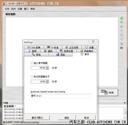Switch to the 声音事件 tab

click(86, 51)
